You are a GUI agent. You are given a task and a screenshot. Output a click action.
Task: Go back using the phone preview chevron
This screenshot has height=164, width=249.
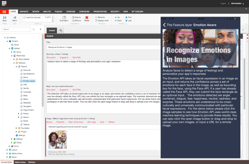164,25
